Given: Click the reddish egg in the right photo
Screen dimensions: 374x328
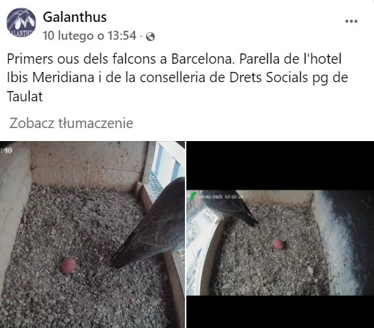Looking at the screenshot, I should (x=279, y=244).
